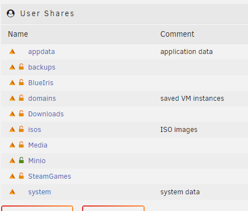248x211 pixels.
Task: Click the orange padlock beside Downloads
Action: pos(21,114)
